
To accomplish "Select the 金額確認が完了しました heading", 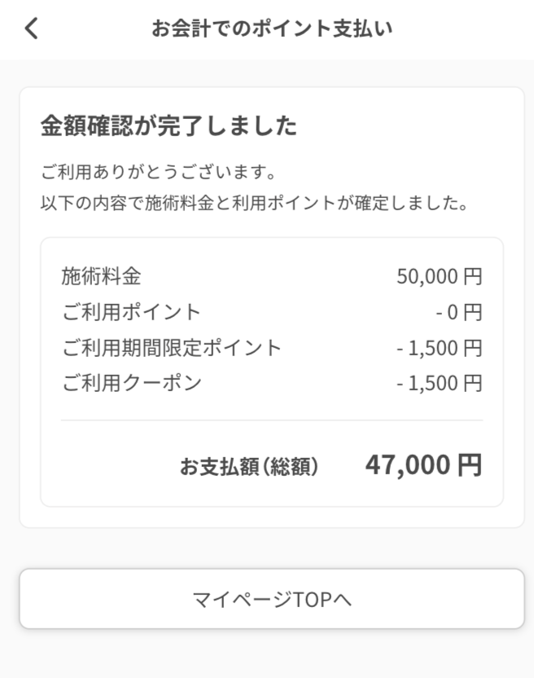I will tap(169, 126).
